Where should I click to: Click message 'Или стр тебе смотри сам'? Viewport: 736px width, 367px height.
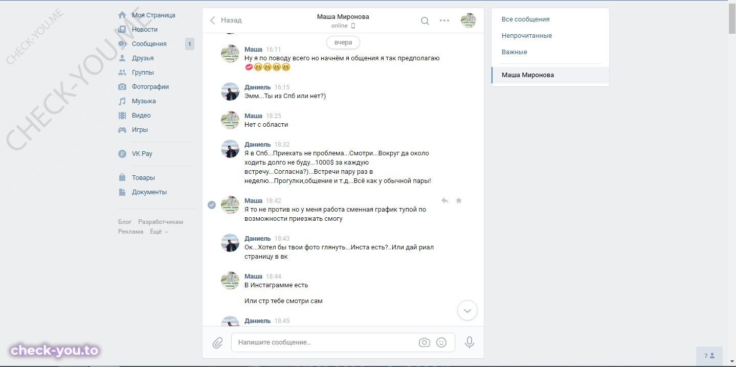(x=283, y=301)
